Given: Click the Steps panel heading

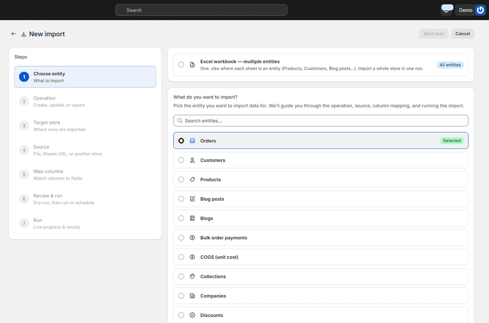Looking at the screenshot, I should pos(20,57).
